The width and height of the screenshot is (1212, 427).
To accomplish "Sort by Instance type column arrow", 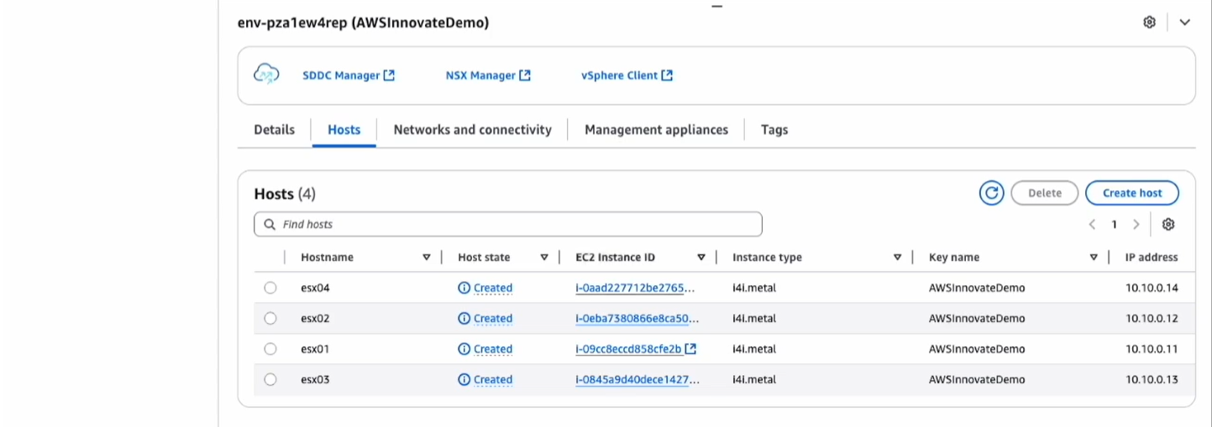I will (x=898, y=258).
